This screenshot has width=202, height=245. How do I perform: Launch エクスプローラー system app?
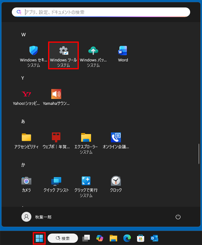click(86, 143)
